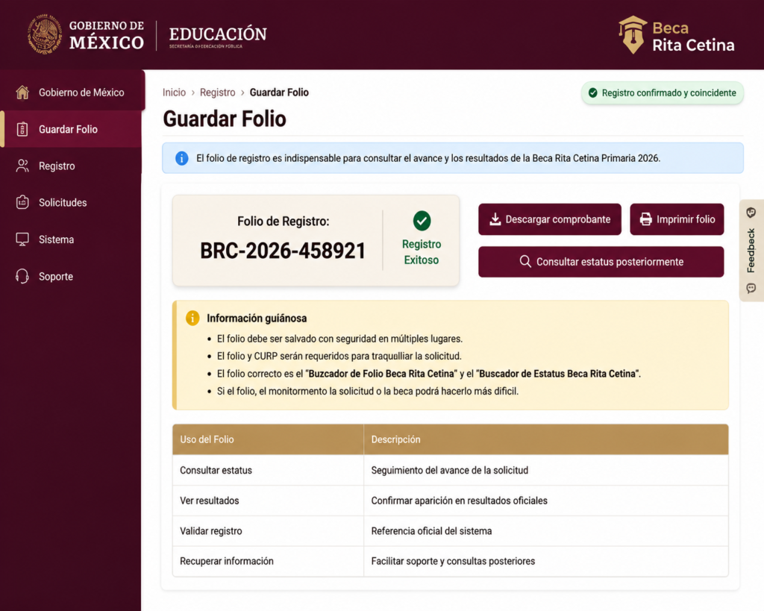Click the Guardar Folio page heading

coord(225,119)
